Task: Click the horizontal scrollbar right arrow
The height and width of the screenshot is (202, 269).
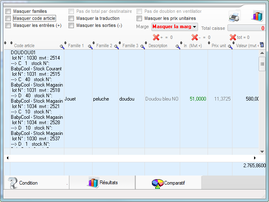Action: click(255, 158)
